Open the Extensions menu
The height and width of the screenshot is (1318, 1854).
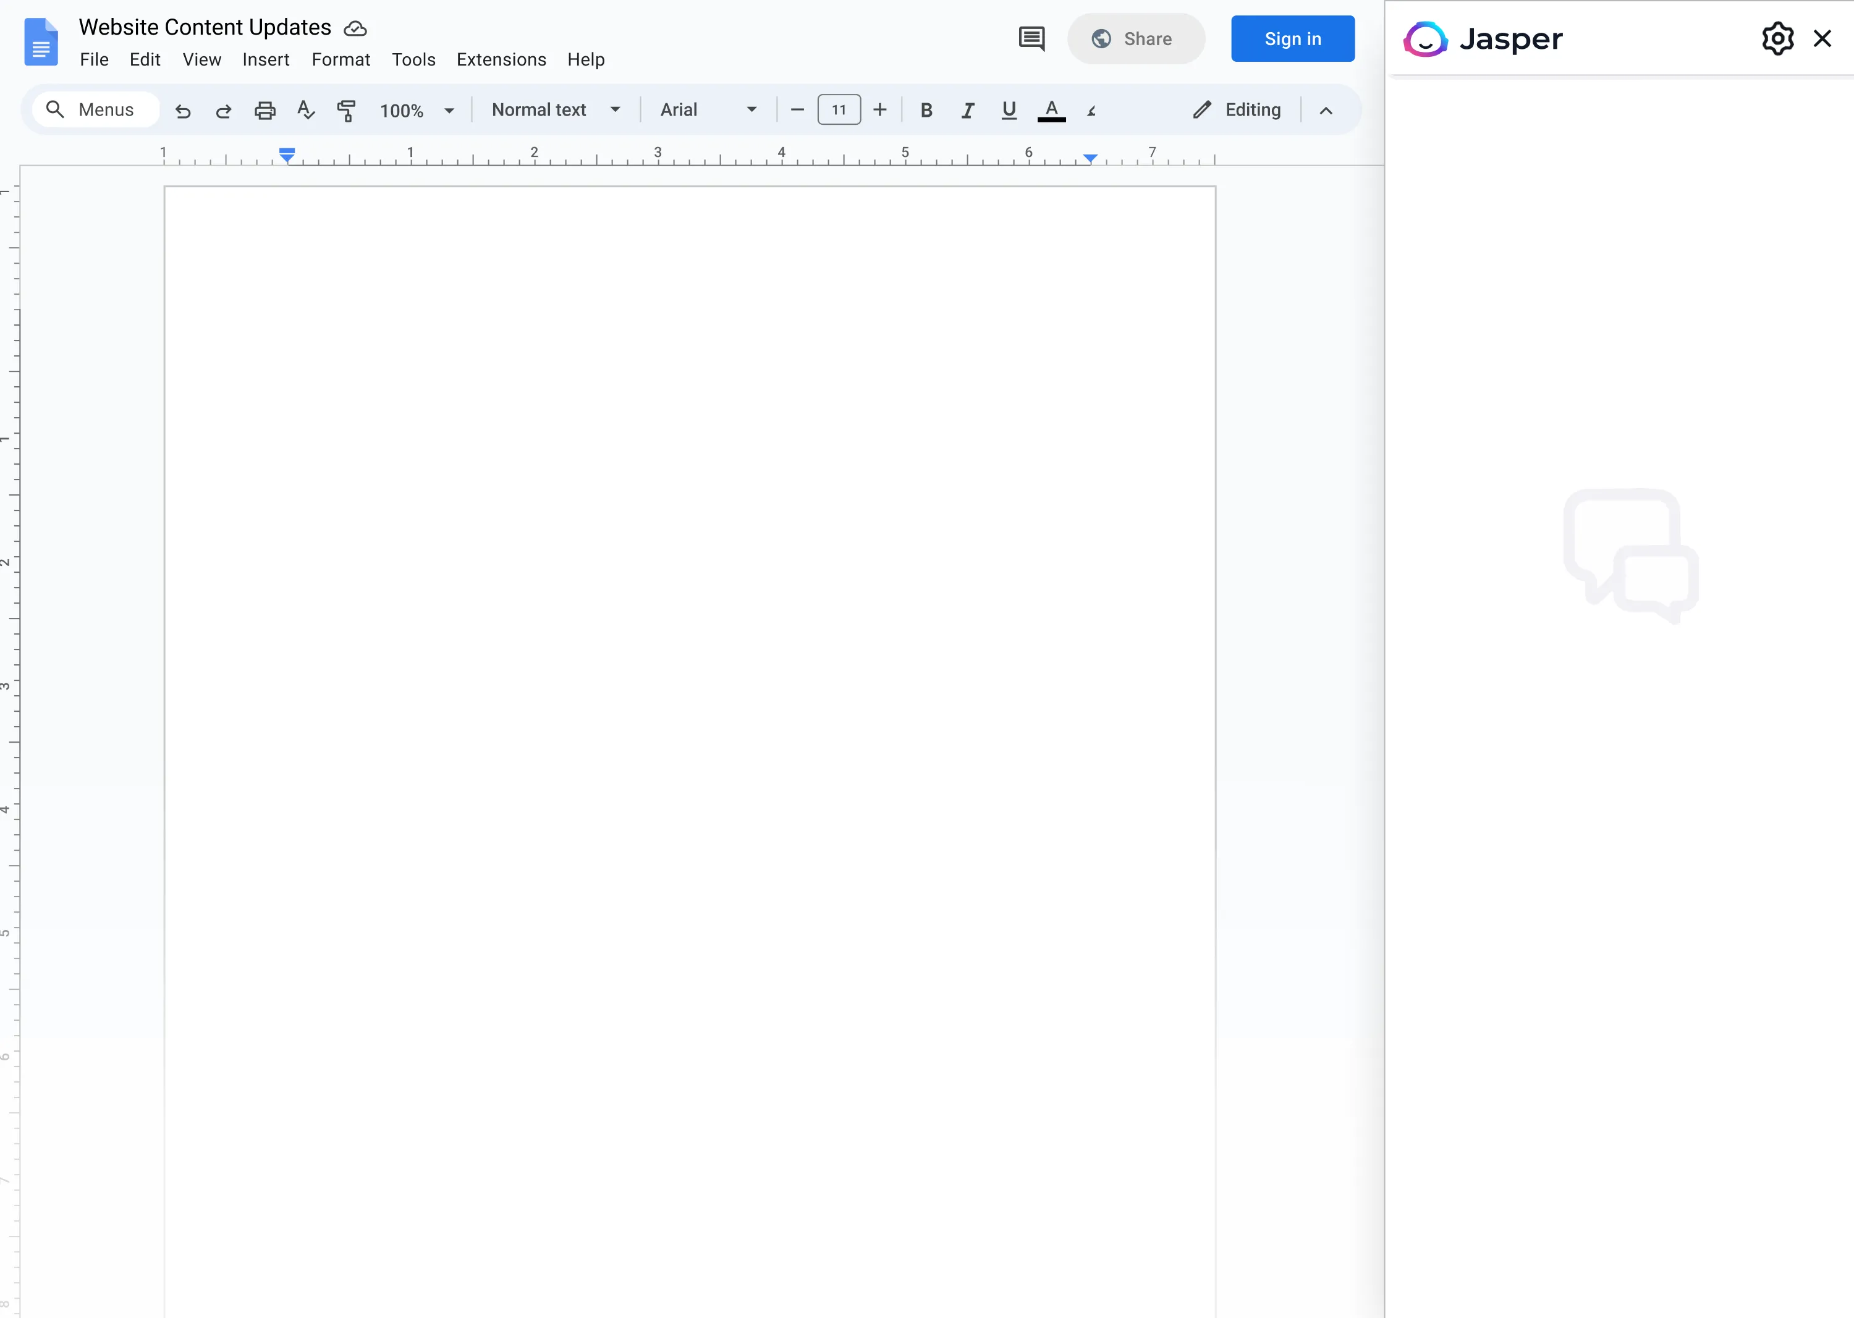point(501,59)
